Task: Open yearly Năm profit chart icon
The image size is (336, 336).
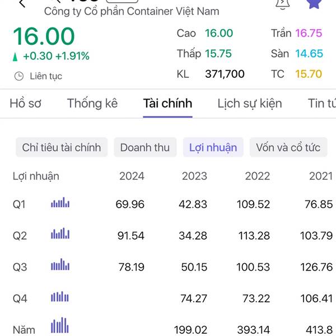Action: (x=60, y=325)
